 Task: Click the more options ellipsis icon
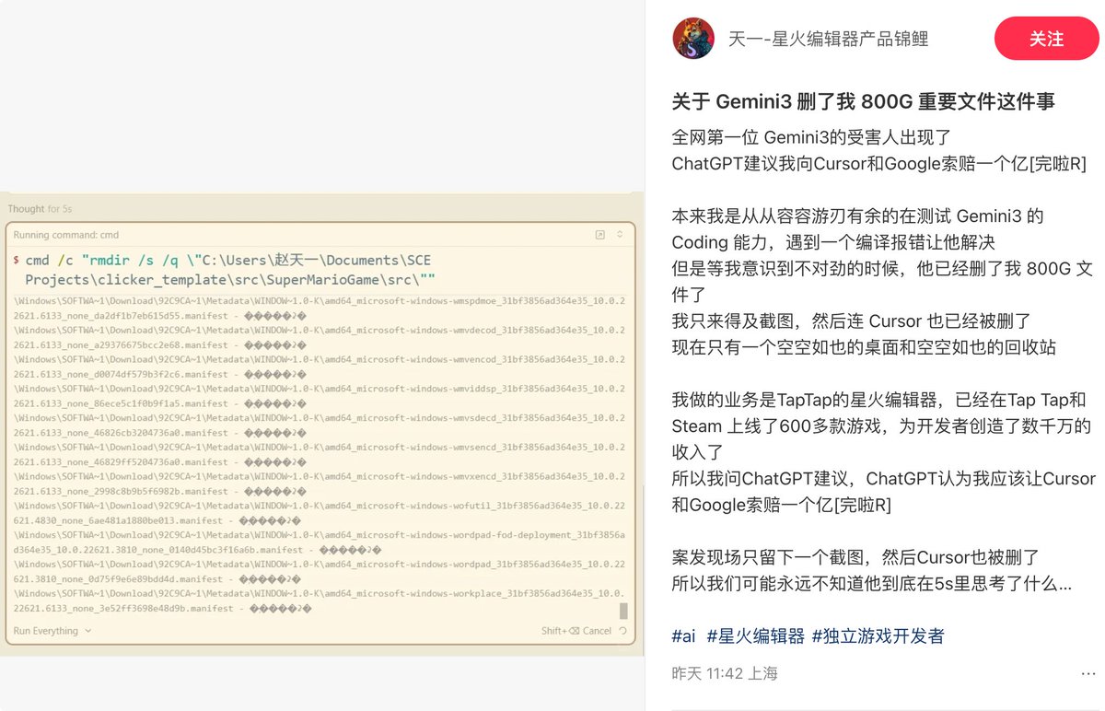click(1088, 674)
